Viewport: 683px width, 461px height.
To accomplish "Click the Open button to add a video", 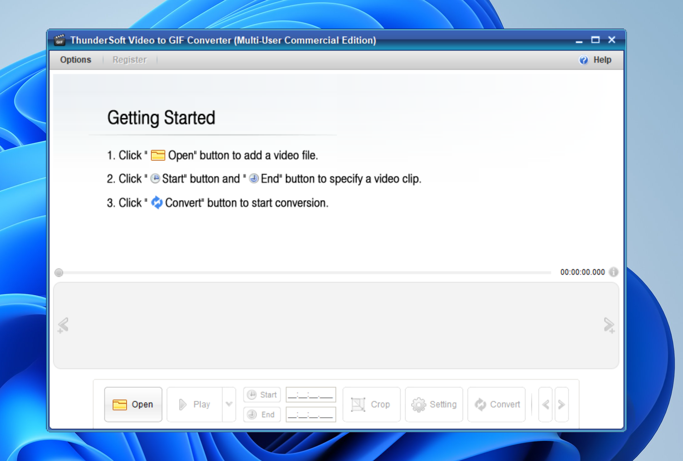I will coord(133,404).
